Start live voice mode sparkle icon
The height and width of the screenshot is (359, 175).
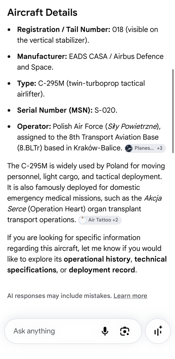click(x=158, y=331)
